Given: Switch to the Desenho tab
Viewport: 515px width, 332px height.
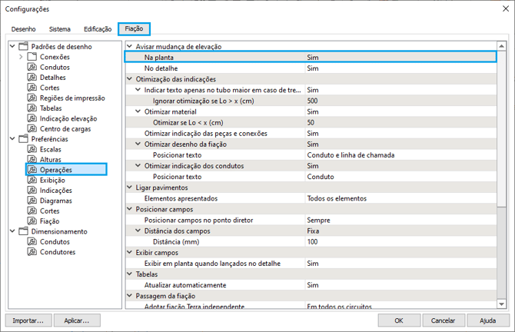Looking at the screenshot, I should click(x=23, y=29).
